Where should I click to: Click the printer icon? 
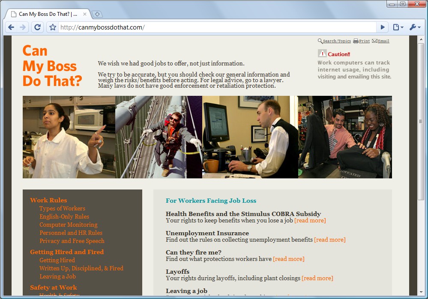click(x=356, y=41)
